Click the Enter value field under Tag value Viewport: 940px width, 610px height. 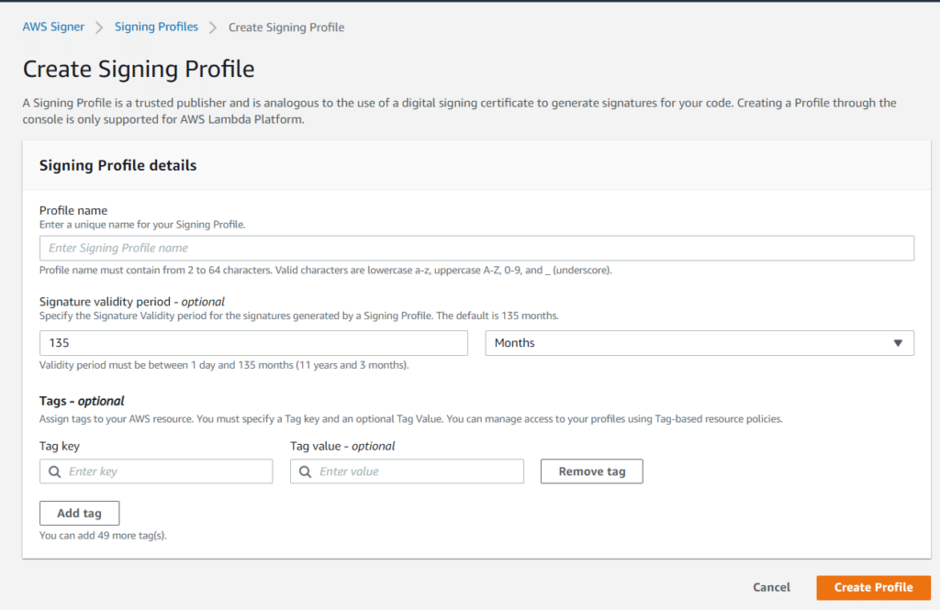click(407, 471)
